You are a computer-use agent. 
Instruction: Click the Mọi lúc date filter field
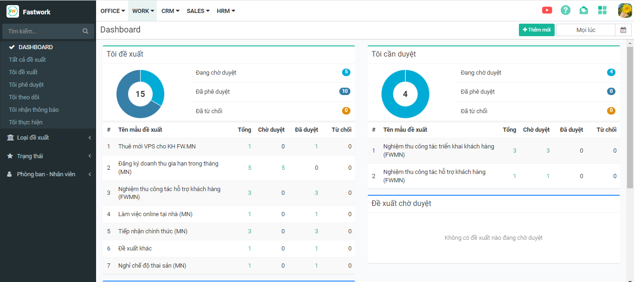tap(586, 30)
